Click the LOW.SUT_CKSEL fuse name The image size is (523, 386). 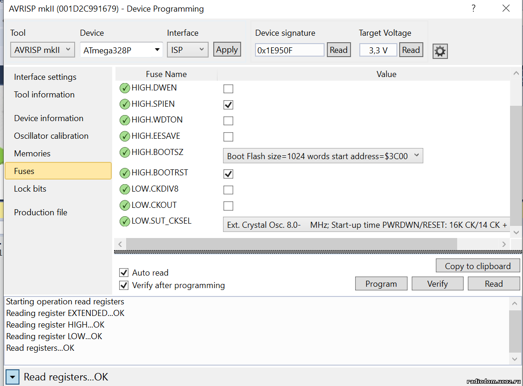coord(161,221)
